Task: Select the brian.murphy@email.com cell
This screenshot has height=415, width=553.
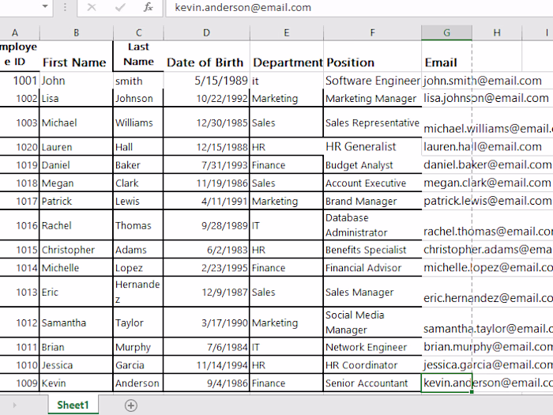Action: pos(446,347)
